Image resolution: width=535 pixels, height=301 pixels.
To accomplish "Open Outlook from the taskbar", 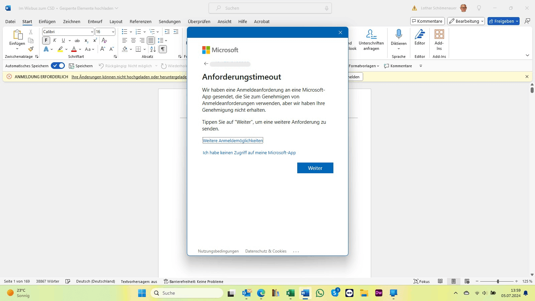I will coord(246,293).
